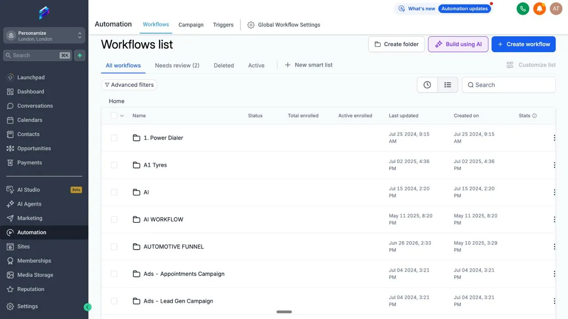Open Needs review (2) list
The image size is (568, 319).
(x=177, y=65)
